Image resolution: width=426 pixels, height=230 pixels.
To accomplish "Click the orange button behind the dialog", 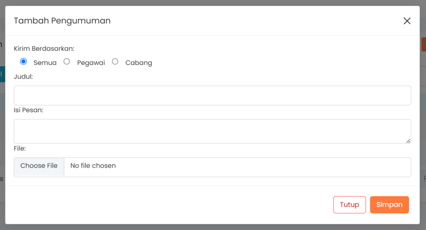I will point(424,45).
